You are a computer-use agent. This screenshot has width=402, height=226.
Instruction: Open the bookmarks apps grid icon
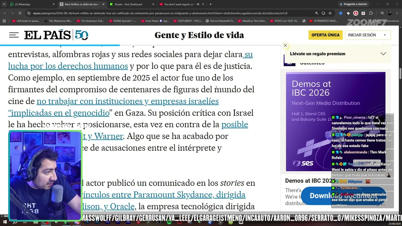click(x=4, y=21)
